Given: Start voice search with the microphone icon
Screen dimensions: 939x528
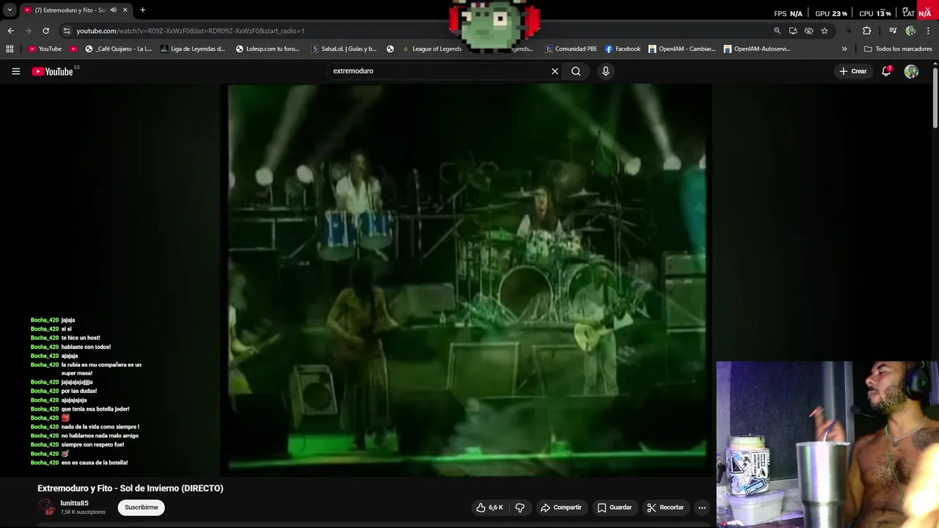Looking at the screenshot, I should [605, 71].
